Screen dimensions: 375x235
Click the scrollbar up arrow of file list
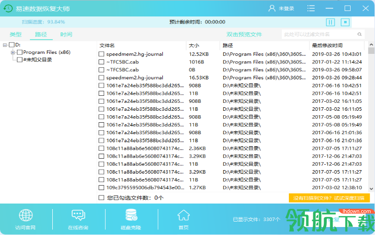(x=371, y=44)
